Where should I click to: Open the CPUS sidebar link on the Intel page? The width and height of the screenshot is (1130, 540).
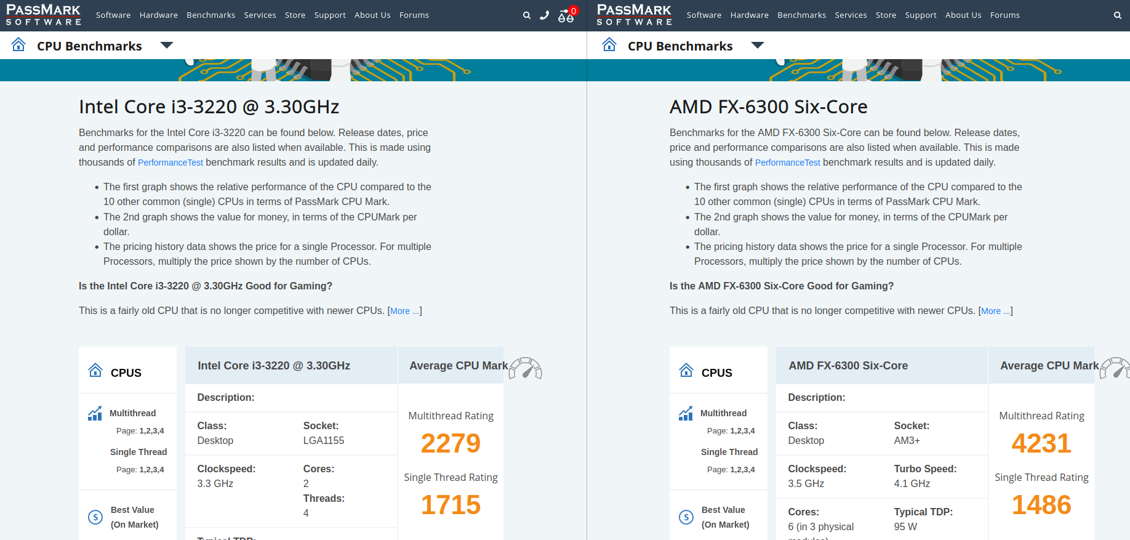(126, 373)
